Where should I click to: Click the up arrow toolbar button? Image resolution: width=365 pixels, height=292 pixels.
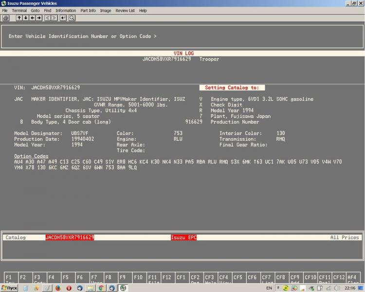pos(19,18)
